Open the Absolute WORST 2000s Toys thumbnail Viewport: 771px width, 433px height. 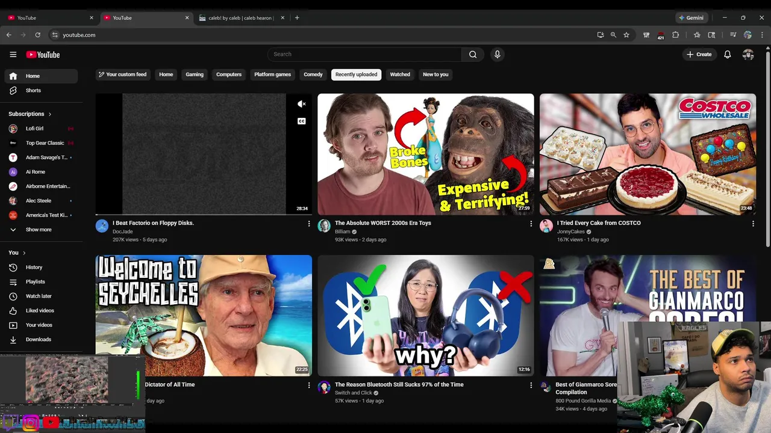click(426, 154)
